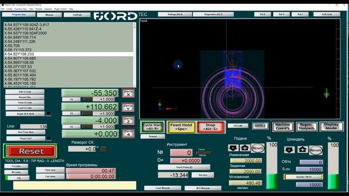Switch to the Manual screen
349x196 pixels.
[x=49, y=15]
